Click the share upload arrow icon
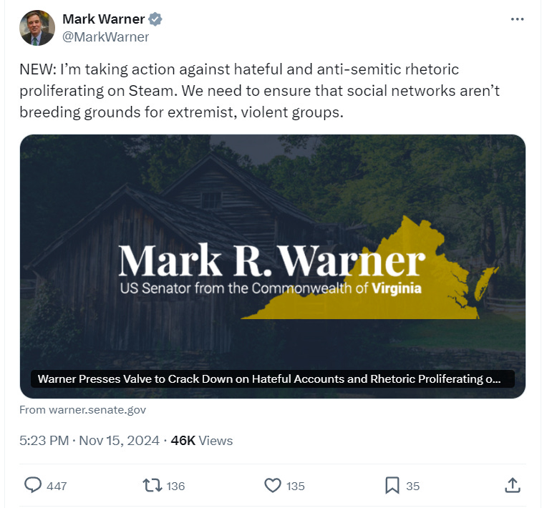542x508 pixels. pyautogui.click(x=513, y=485)
